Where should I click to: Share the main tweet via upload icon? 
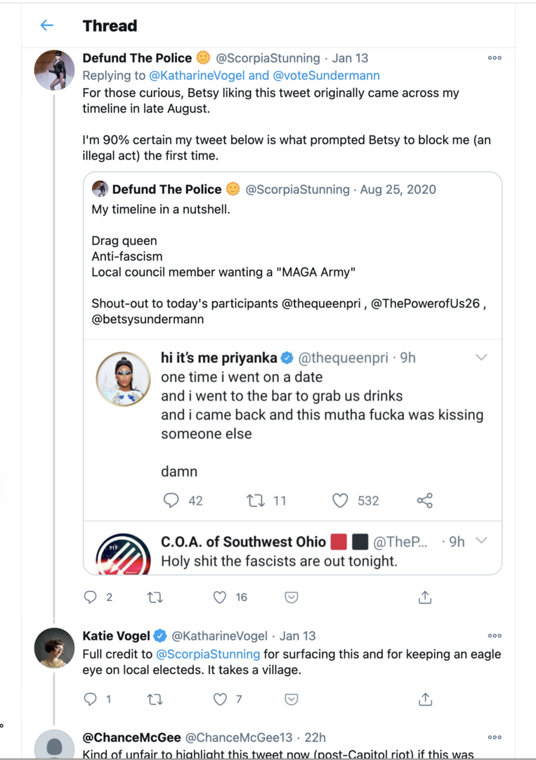click(x=425, y=597)
